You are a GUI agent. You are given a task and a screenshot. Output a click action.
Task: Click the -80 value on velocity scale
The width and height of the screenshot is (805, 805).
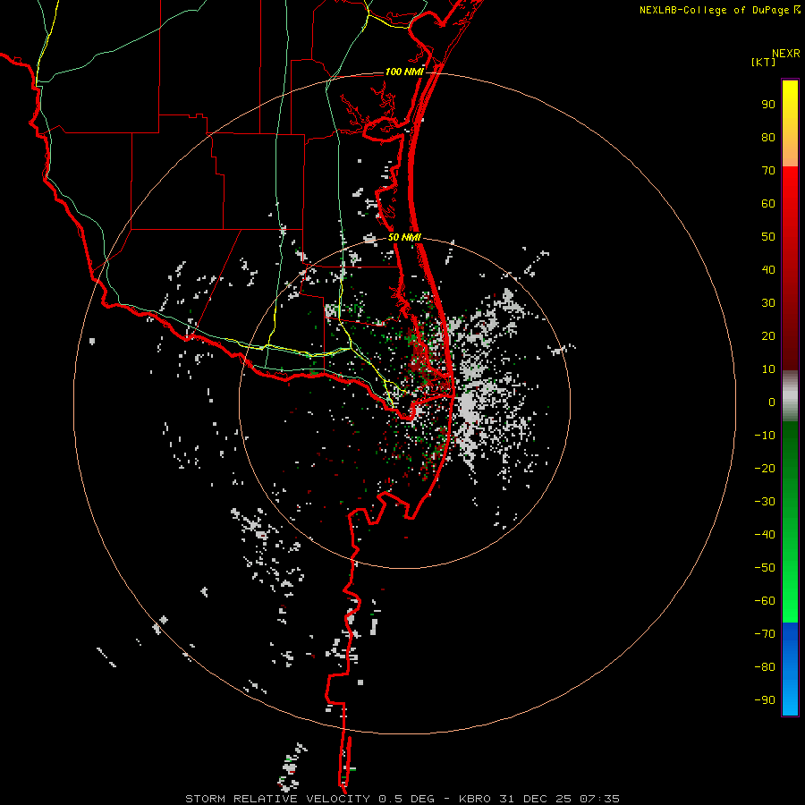click(765, 667)
